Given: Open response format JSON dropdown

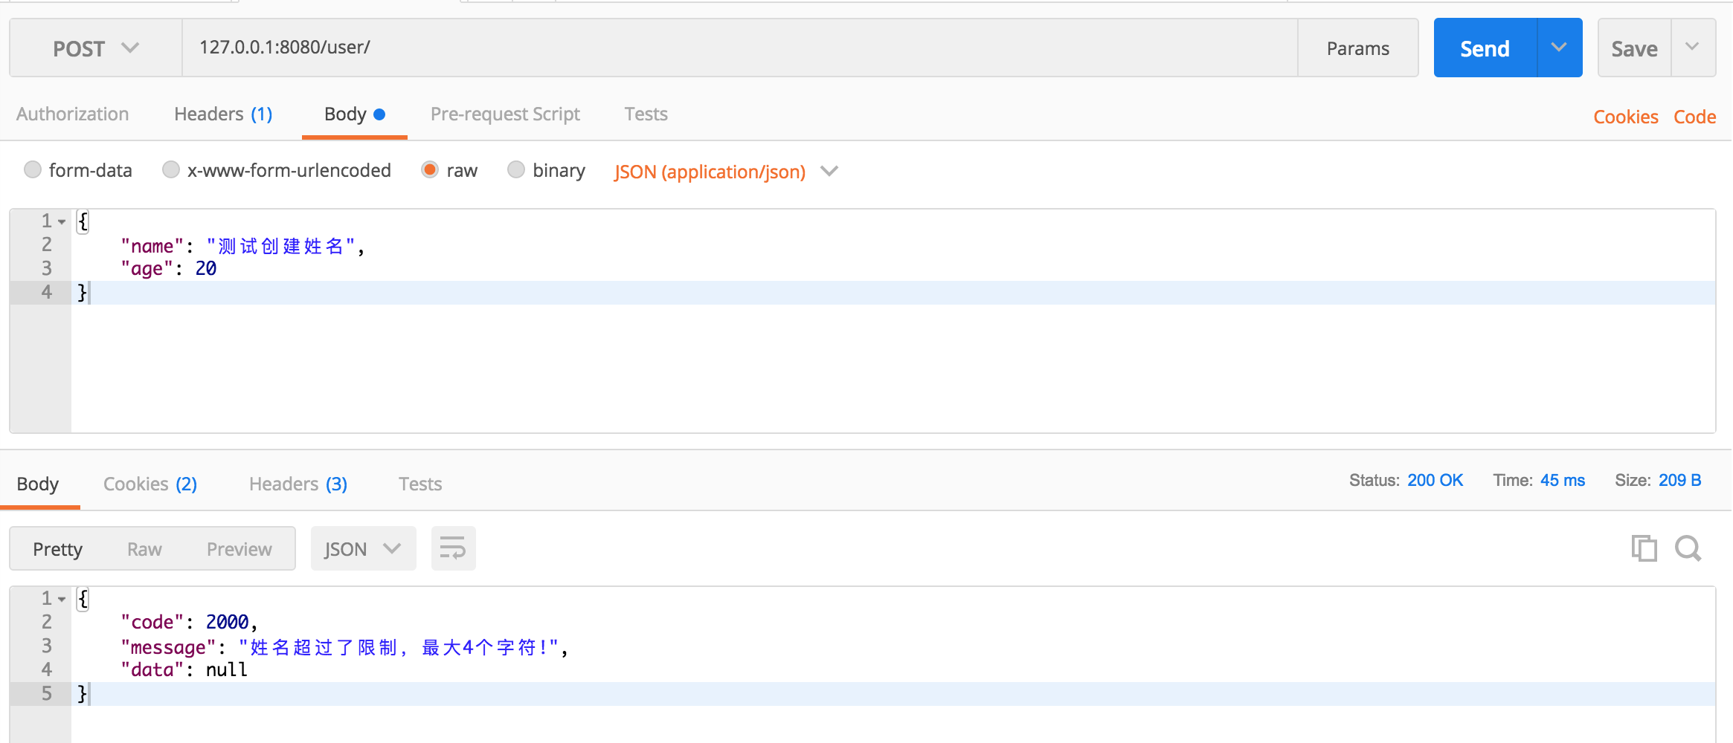Looking at the screenshot, I should point(363,548).
